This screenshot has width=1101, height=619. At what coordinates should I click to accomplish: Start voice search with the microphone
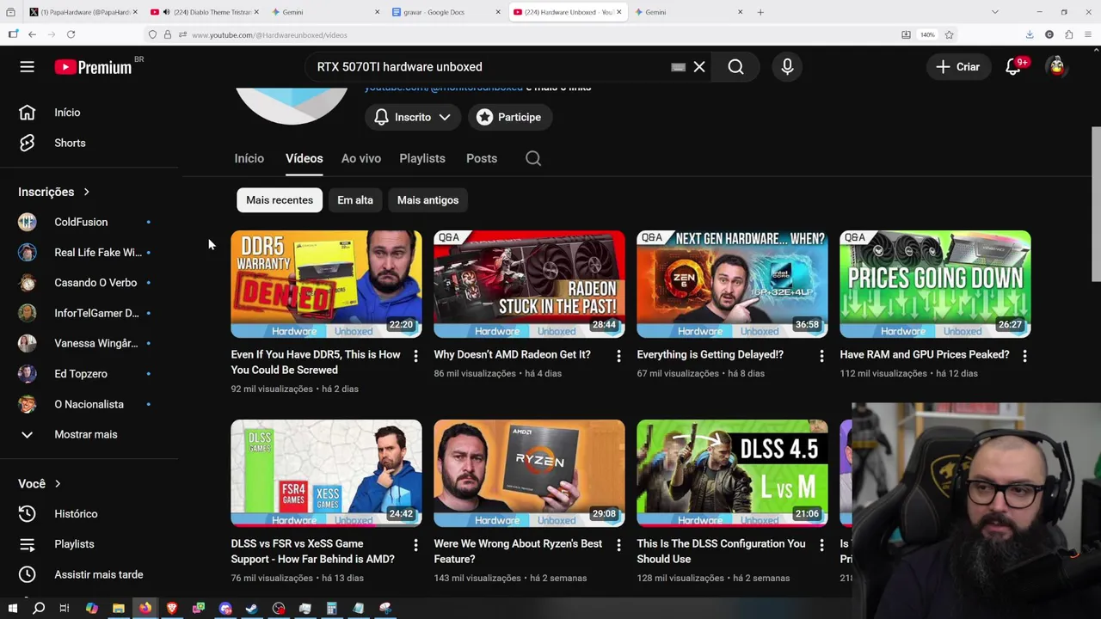(x=787, y=67)
